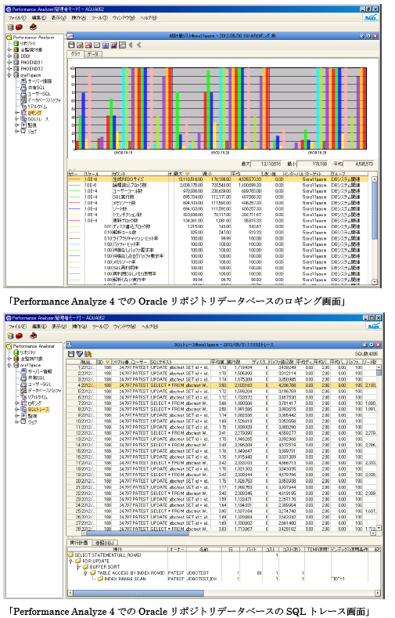Expand the SQLトレース node in the SQL trace window tree

click(x=17, y=410)
